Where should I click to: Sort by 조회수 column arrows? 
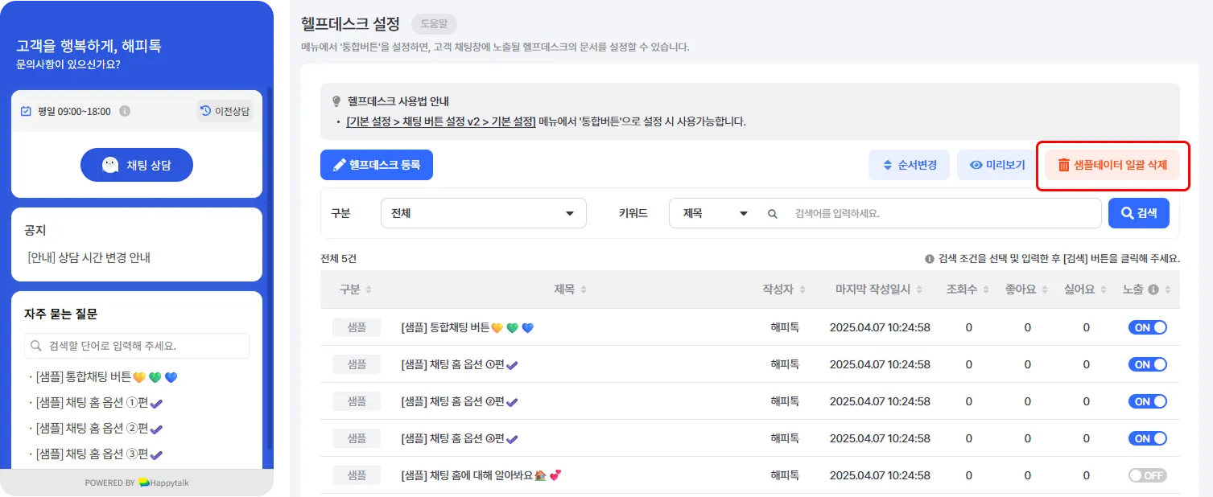click(x=985, y=290)
